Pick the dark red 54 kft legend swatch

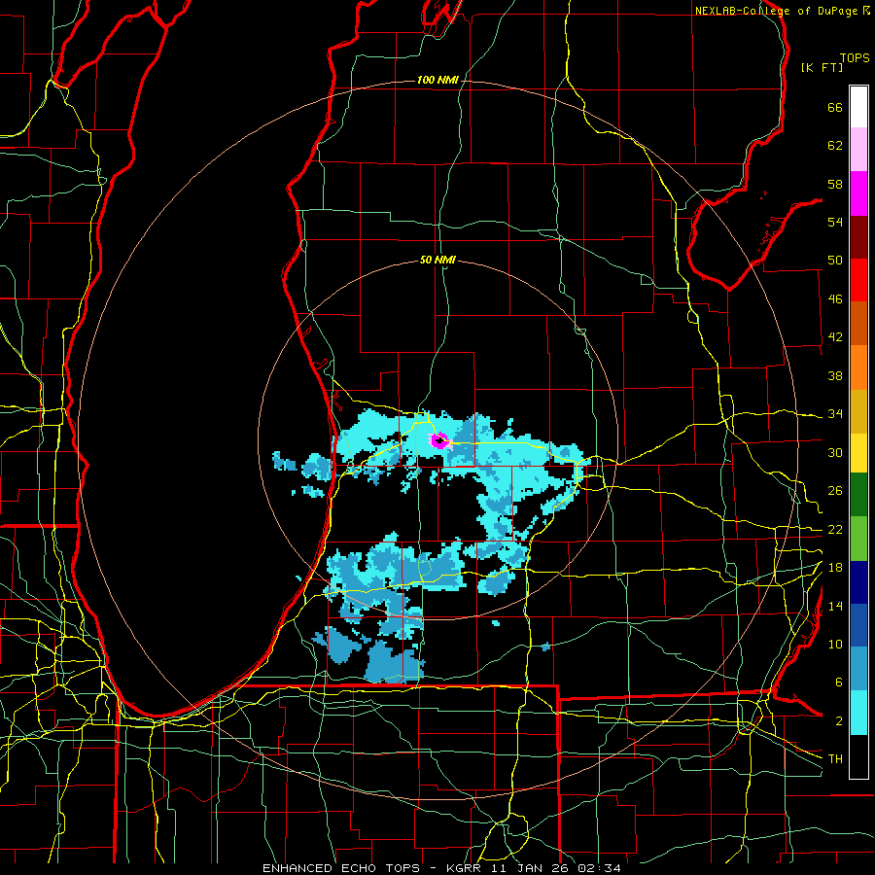pos(858,237)
